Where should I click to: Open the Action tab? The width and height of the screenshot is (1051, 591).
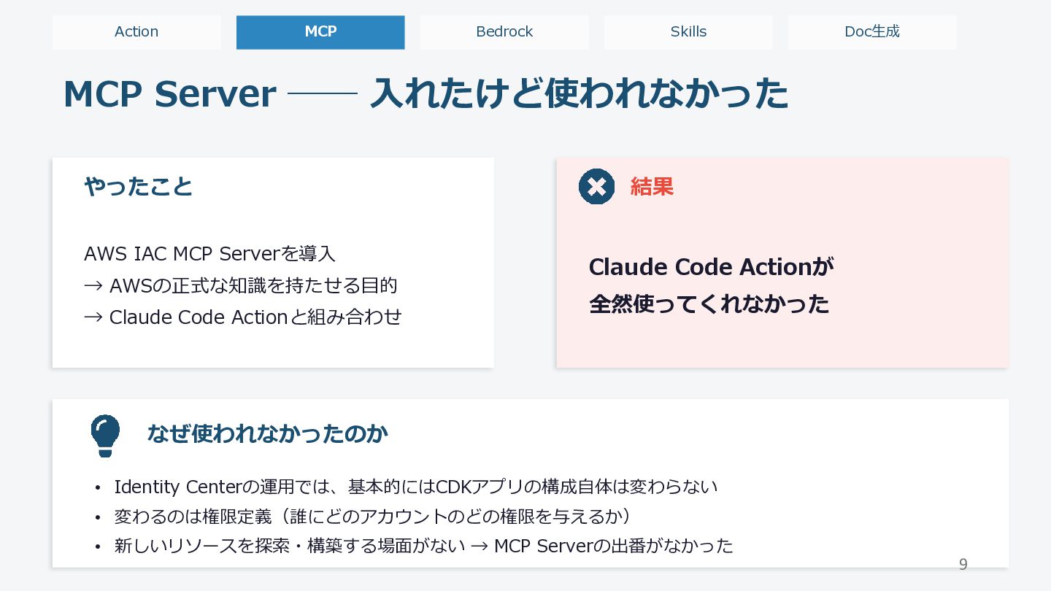pos(136,32)
